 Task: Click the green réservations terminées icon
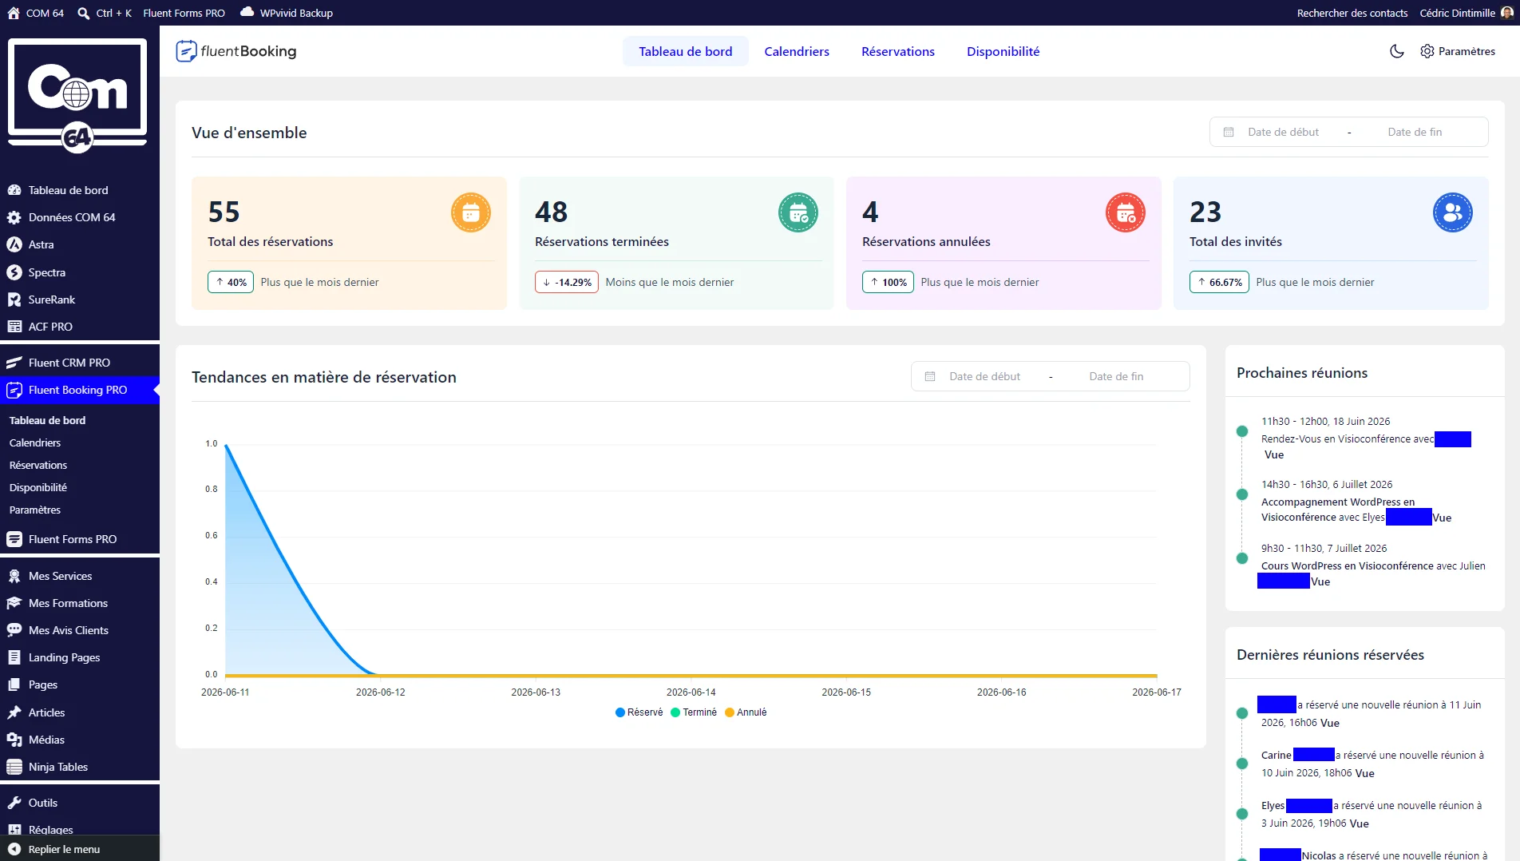(x=798, y=212)
